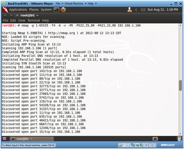Open the Applications menu
184x149 pixels.
coord(18,9)
